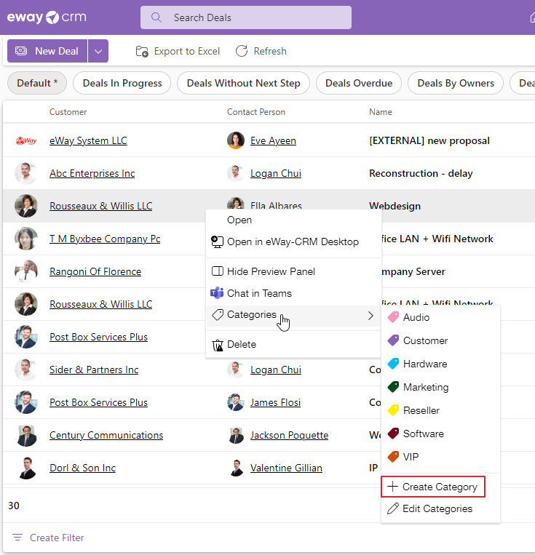Screen dimensions: 535x555
Task: Expand Categories submenu chevron
Action: click(x=370, y=316)
